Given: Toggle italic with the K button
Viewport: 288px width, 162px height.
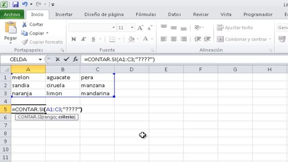Looking at the screenshot, I should [84, 39].
